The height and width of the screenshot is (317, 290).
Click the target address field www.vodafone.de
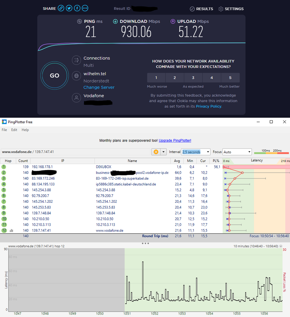pyautogui.click(x=75, y=152)
